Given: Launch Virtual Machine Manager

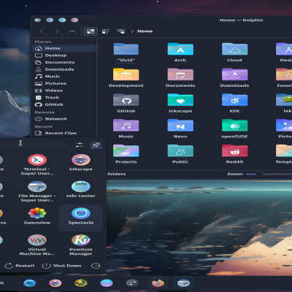Looking at the screenshot, I should tap(37, 245).
